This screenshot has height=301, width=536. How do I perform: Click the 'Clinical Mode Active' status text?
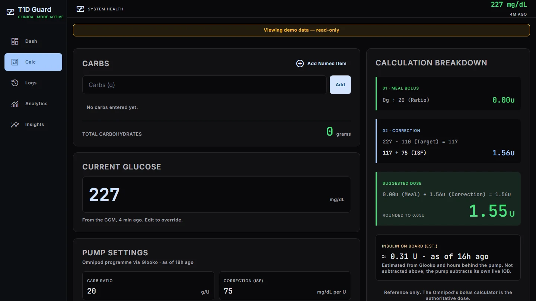[x=41, y=17]
